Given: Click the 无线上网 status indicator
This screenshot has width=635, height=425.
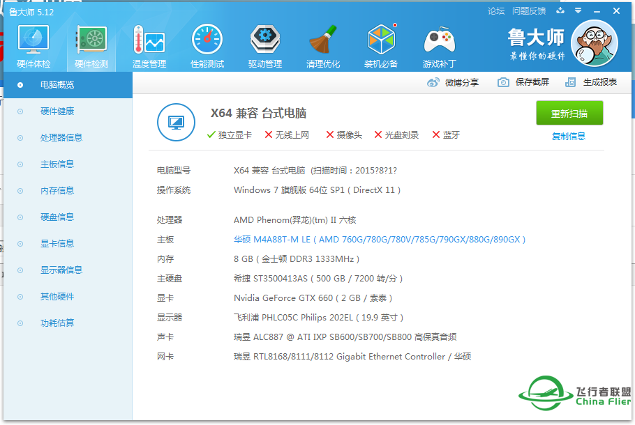Looking at the screenshot, I should 287,135.
